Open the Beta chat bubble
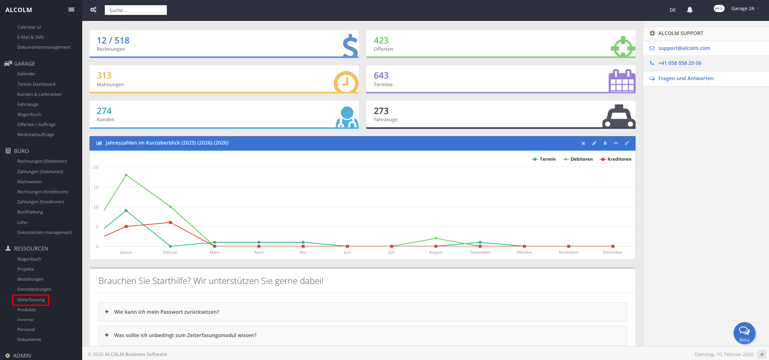Viewport: 769px width, 360px height. pos(744,333)
